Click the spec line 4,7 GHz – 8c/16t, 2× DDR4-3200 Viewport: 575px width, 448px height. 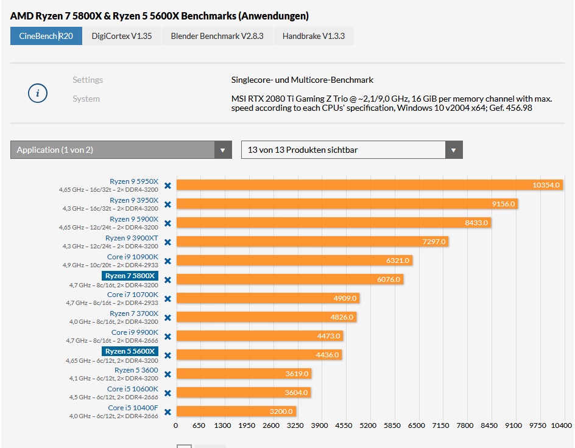[114, 285]
